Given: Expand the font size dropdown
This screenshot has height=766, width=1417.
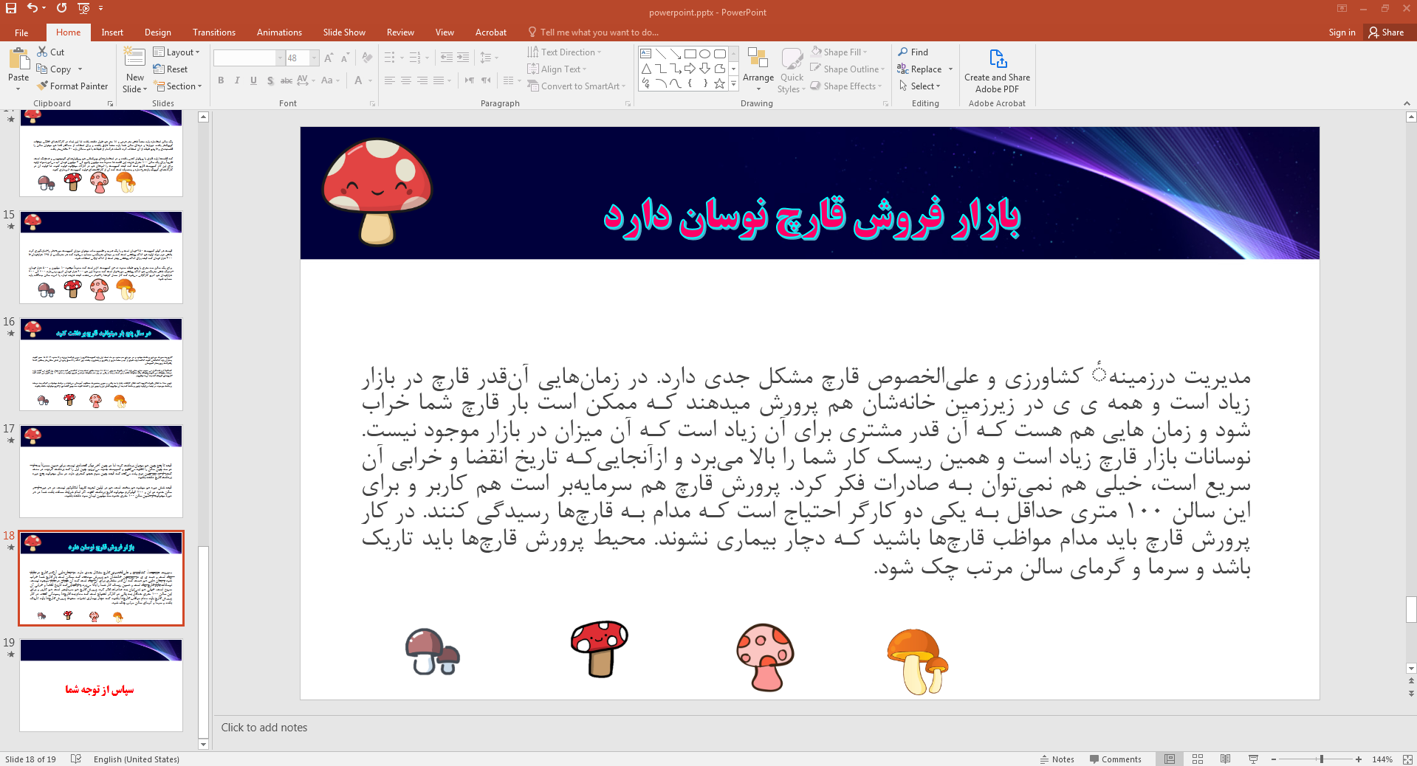Looking at the screenshot, I should coord(315,58).
